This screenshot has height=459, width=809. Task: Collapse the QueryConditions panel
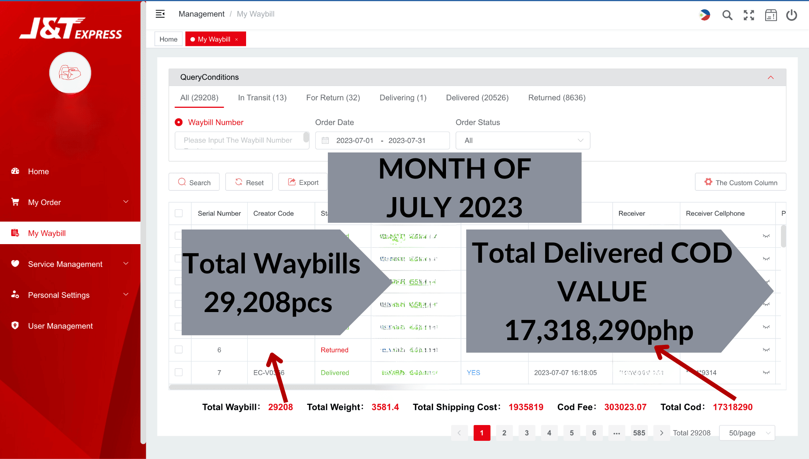(771, 77)
